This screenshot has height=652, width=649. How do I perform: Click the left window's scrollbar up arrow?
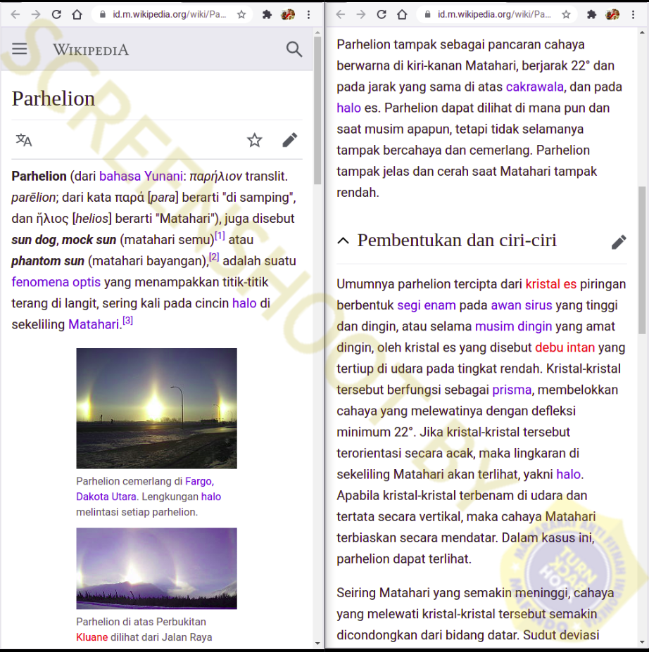coord(317,32)
